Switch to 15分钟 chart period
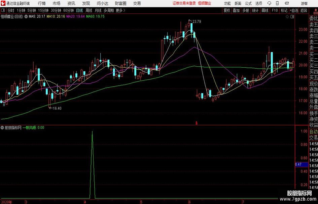 click(43, 10)
